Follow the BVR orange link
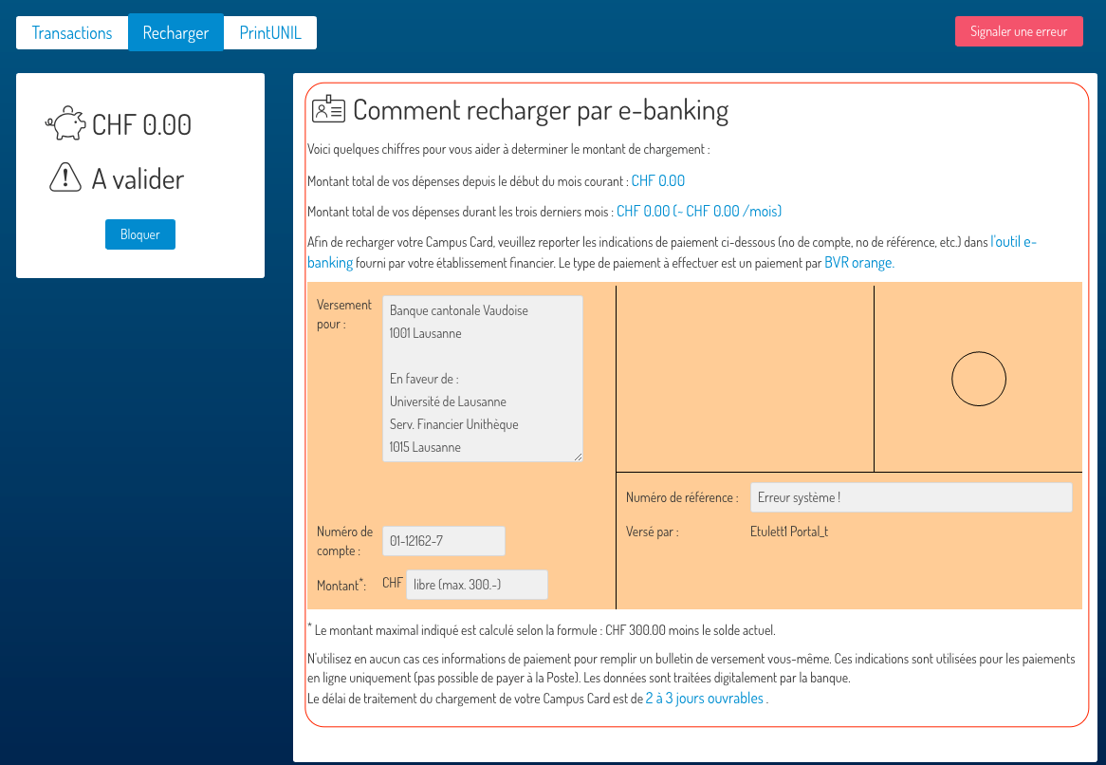The height and width of the screenshot is (765, 1106). coord(857,263)
